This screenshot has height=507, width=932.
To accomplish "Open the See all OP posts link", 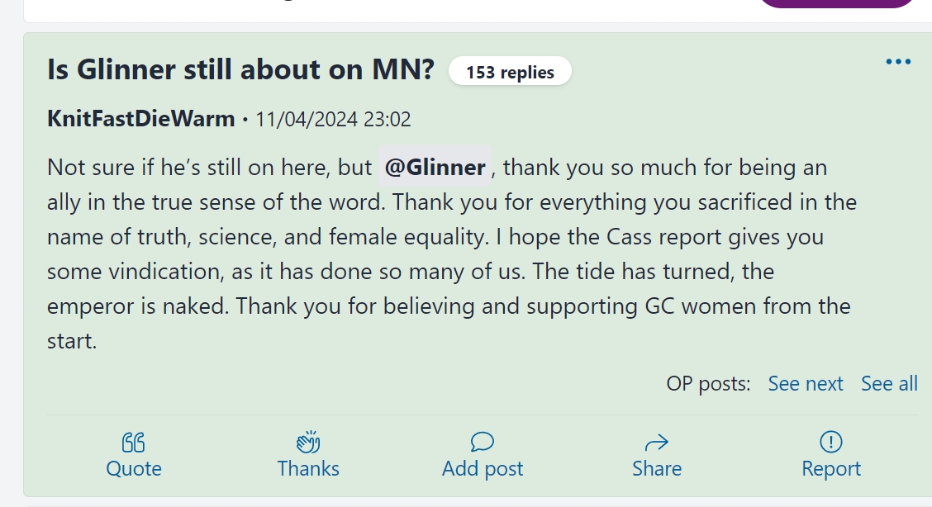I will tap(889, 383).
